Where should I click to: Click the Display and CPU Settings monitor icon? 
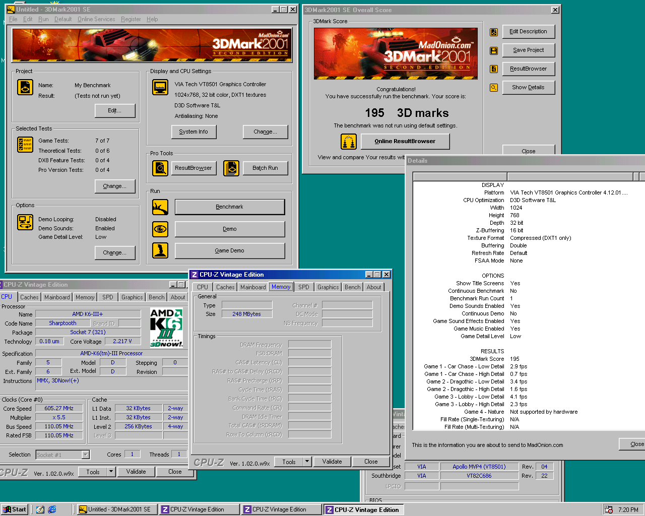(x=160, y=87)
